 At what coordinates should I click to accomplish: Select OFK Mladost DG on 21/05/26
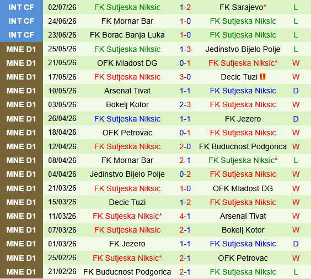[x=127, y=63]
